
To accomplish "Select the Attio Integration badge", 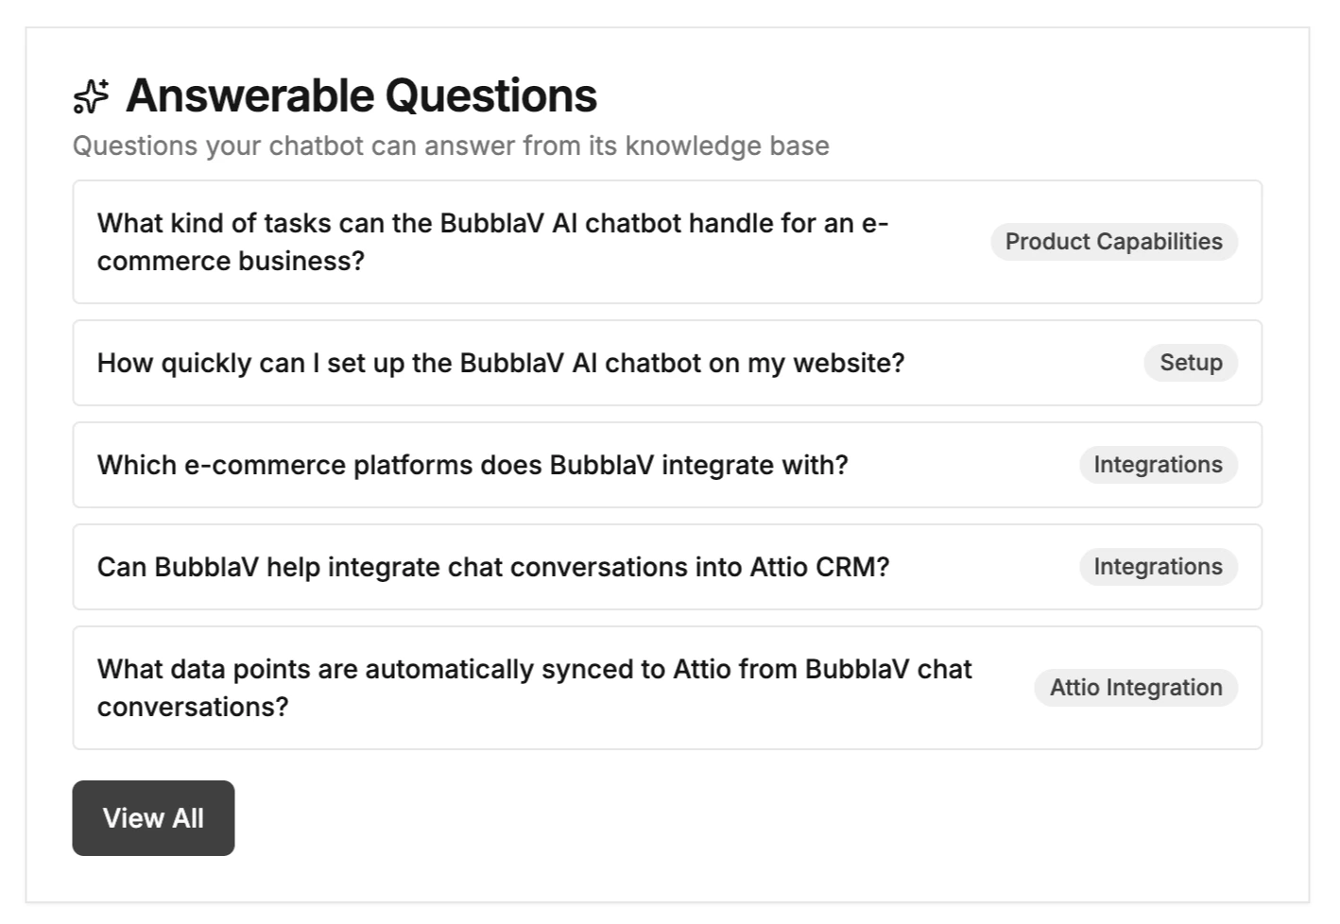I will pos(1135,688).
